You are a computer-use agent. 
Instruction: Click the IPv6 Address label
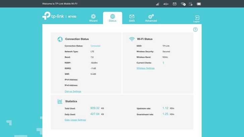(71, 85)
